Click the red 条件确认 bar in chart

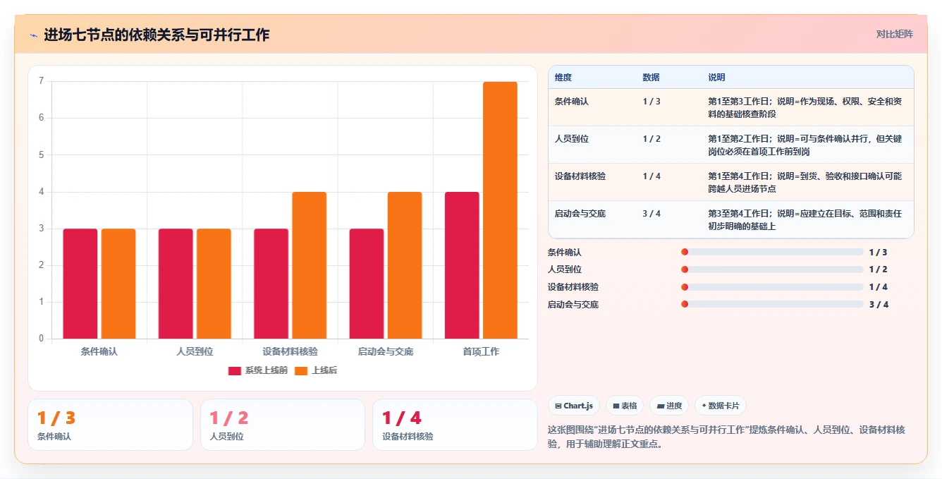click(80, 284)
